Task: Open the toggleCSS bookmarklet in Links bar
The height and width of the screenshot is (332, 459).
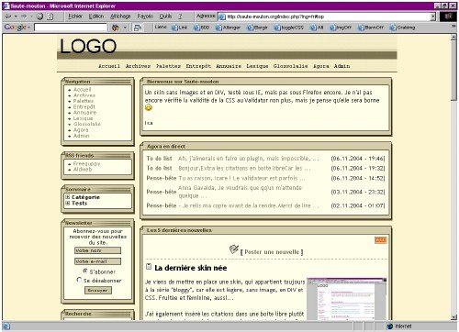Action: pyautogui.click(x=289, y=28)
